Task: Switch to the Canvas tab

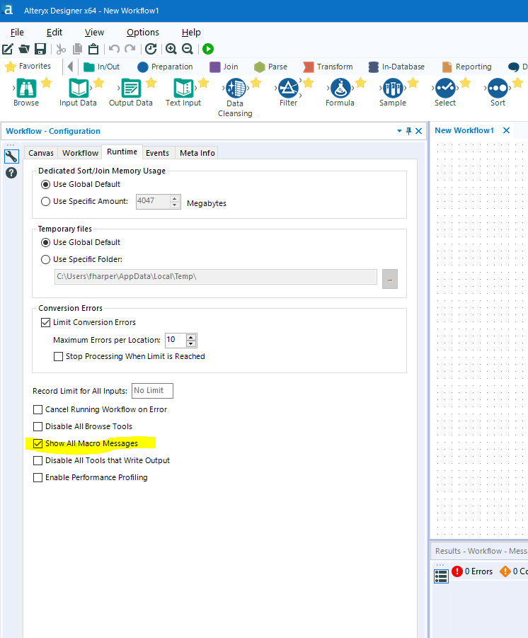Action: (41, 153)
